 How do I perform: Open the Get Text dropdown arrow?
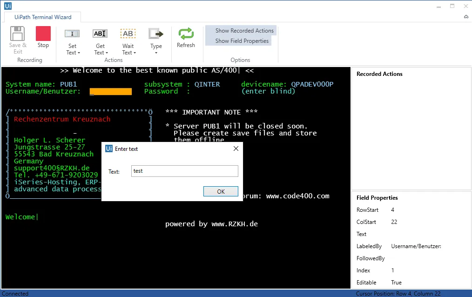click(x=107, y=53)
